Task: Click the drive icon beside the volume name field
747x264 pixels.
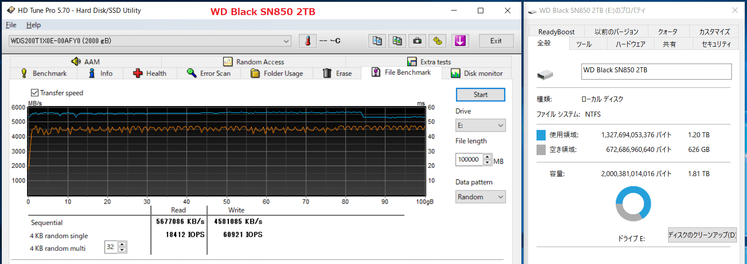Action: click(545, 74)
